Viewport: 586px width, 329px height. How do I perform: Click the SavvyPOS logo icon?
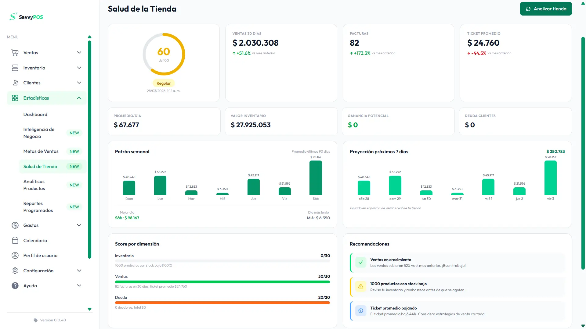(13, 16)
